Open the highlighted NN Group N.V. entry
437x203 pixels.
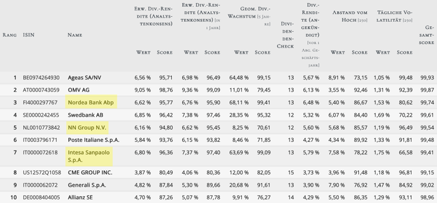[x=87, y=127]
